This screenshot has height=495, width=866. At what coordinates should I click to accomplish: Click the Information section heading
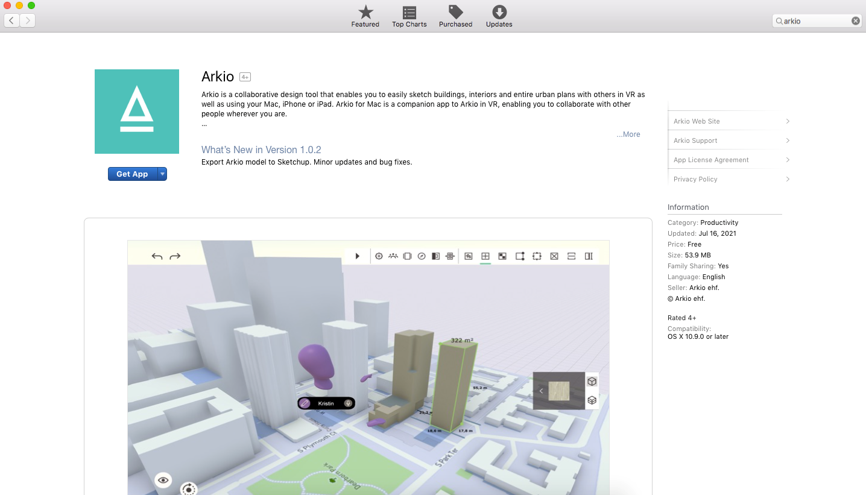tap(688, 207)
